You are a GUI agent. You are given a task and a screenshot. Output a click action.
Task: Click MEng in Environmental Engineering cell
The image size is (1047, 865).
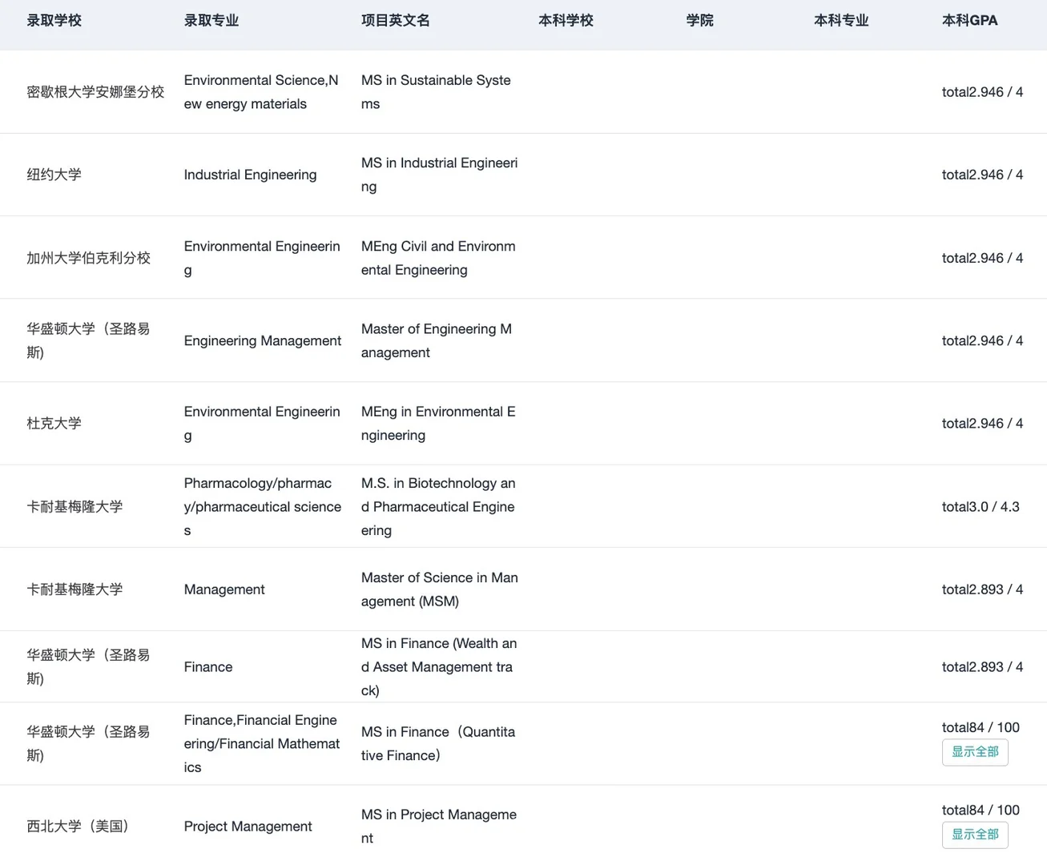click(438, 423)
